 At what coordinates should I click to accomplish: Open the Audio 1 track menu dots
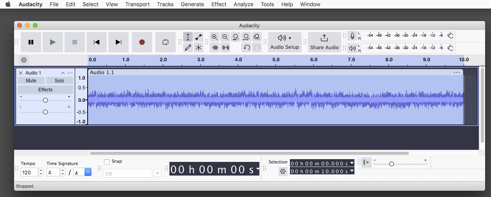tap(70, 73)
